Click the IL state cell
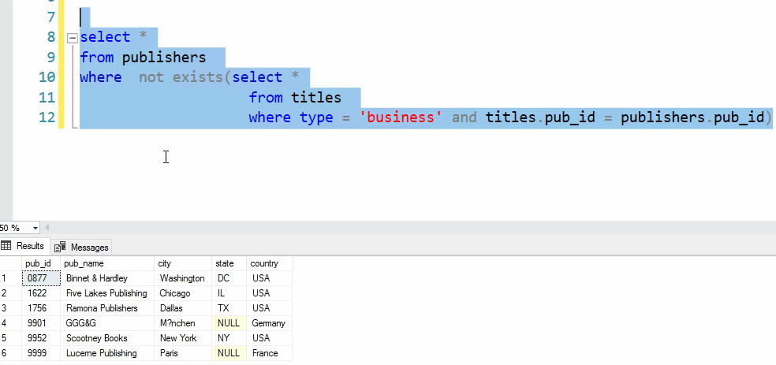This screenshot has height=365, width=776. (x=229, y=293)
